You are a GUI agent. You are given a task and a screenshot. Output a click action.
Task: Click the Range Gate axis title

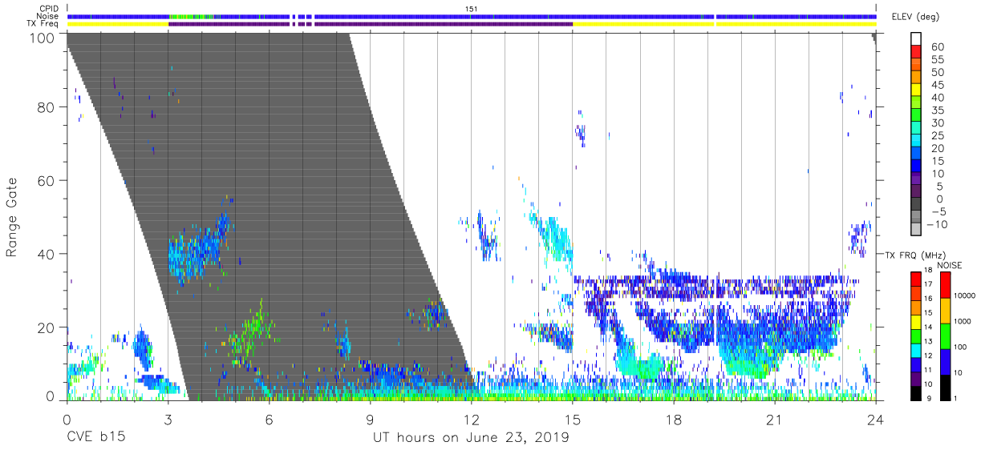coord(12,218)
